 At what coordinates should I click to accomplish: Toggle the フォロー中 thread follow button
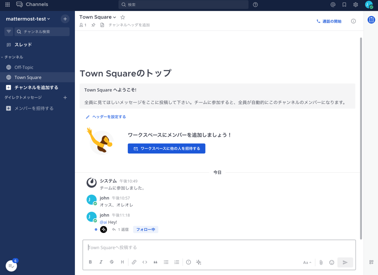145,229
